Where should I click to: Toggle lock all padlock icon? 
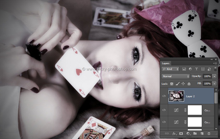coord(189,84)
